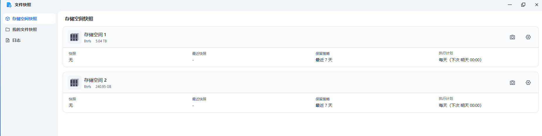The width and height of the screenshot is (542, 136).
Task: Select the 存储空间快照 sidebar tab
Action: [25, 19]
